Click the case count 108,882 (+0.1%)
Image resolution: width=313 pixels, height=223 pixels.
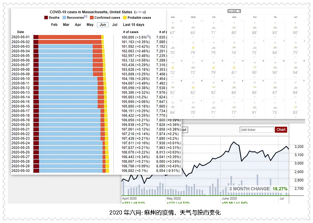pos(134,170)
